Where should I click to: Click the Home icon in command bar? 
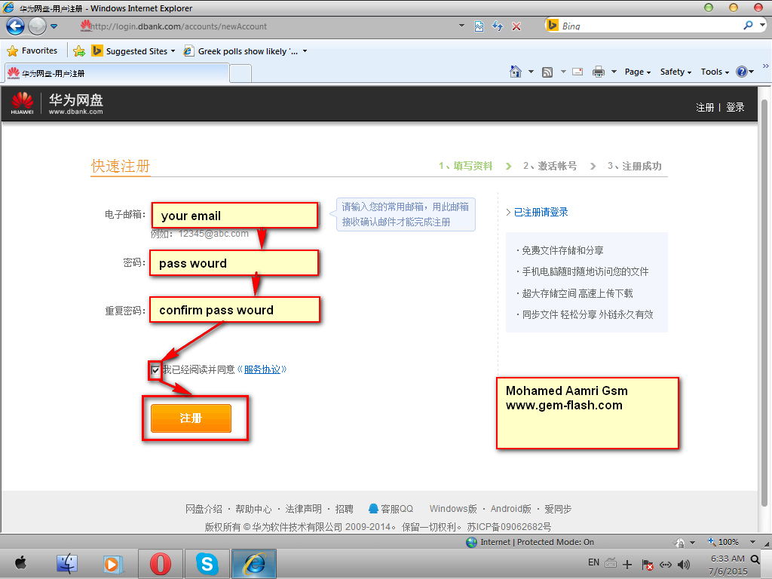coord(516,72)
